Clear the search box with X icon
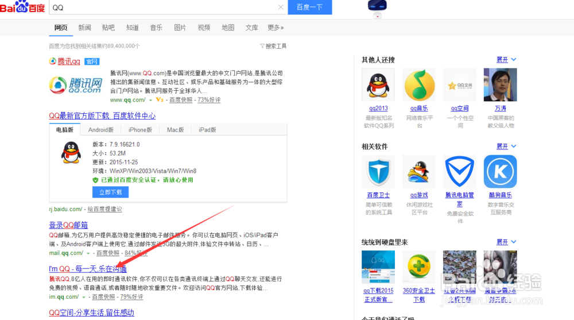Viewport: 574px width, 320px height. [x=281, y=7]
